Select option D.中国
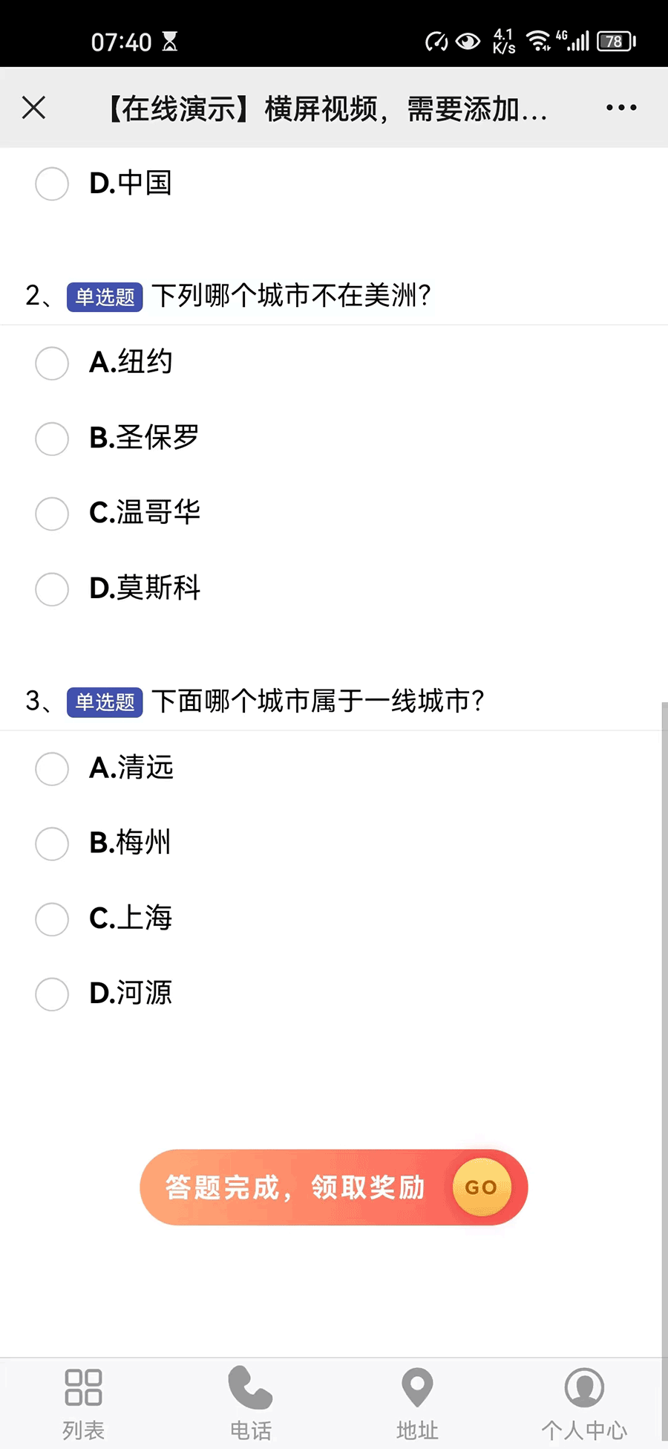The height and width of the screenshot is (1449, 668). click(52, 184)
